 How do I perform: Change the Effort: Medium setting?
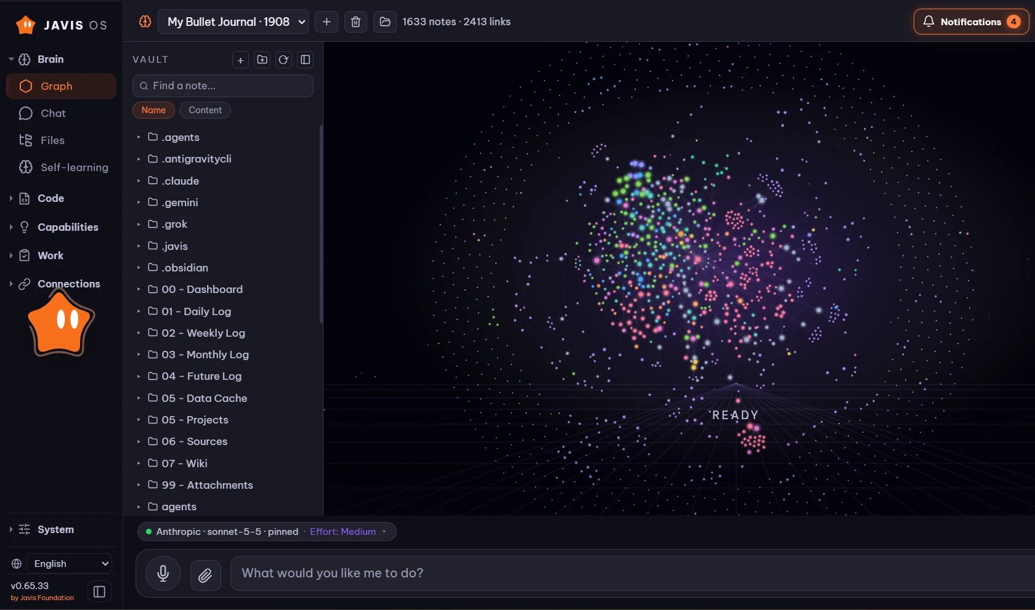(x=347, y=532)
